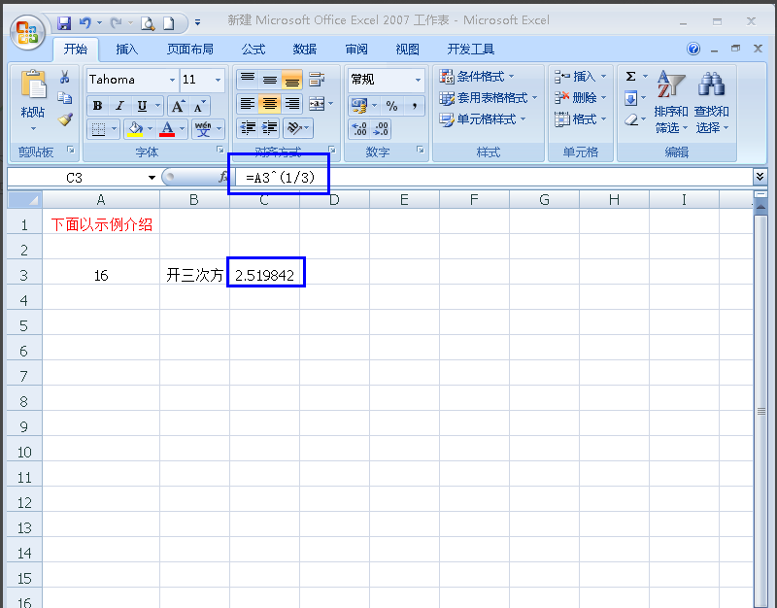Click the Paste clipboard icon
This screenshot has height=608, width=777.
(33, 84)
